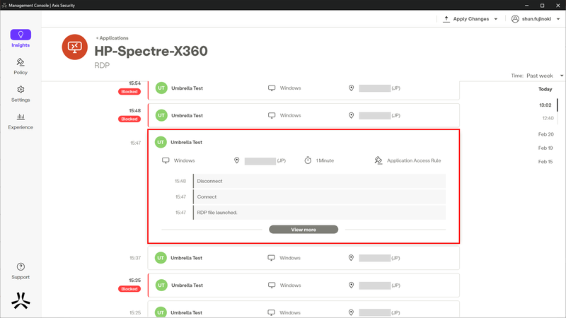This screenshot has height=318, width=566.
Task: Click the monitor icon in the 15:25 row
Action: (271, 312)
